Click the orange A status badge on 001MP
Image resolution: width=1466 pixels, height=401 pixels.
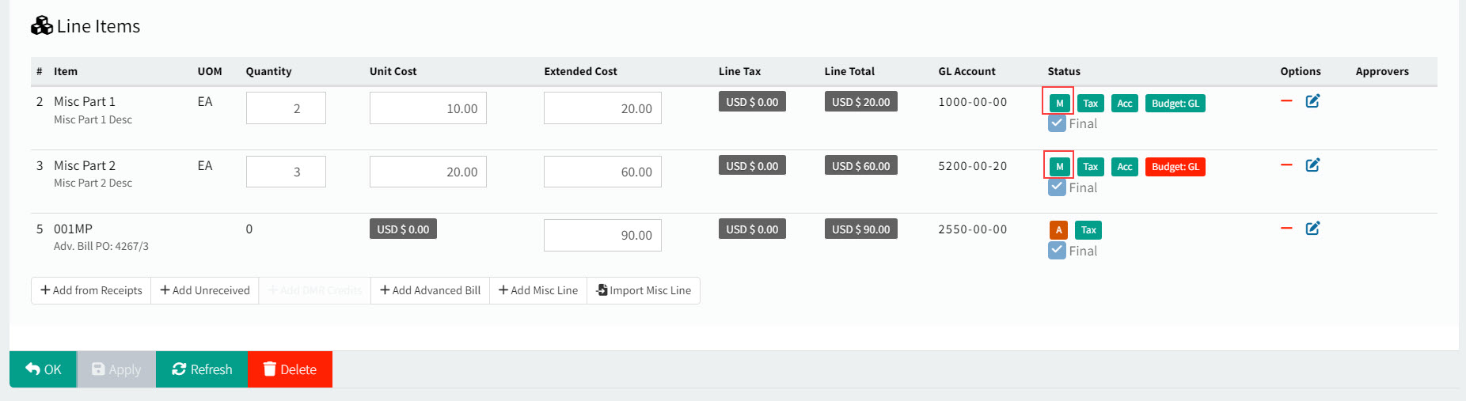point(1058,230)
